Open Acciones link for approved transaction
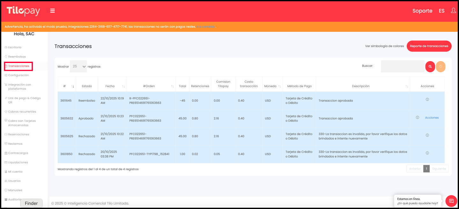This screenshot has height=209, width=459. click(432, 118)
